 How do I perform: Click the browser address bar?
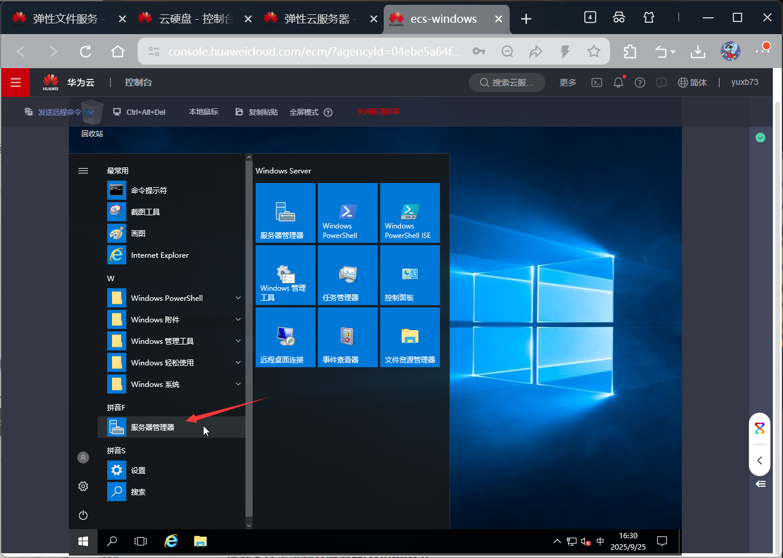[x=314, y=51]
